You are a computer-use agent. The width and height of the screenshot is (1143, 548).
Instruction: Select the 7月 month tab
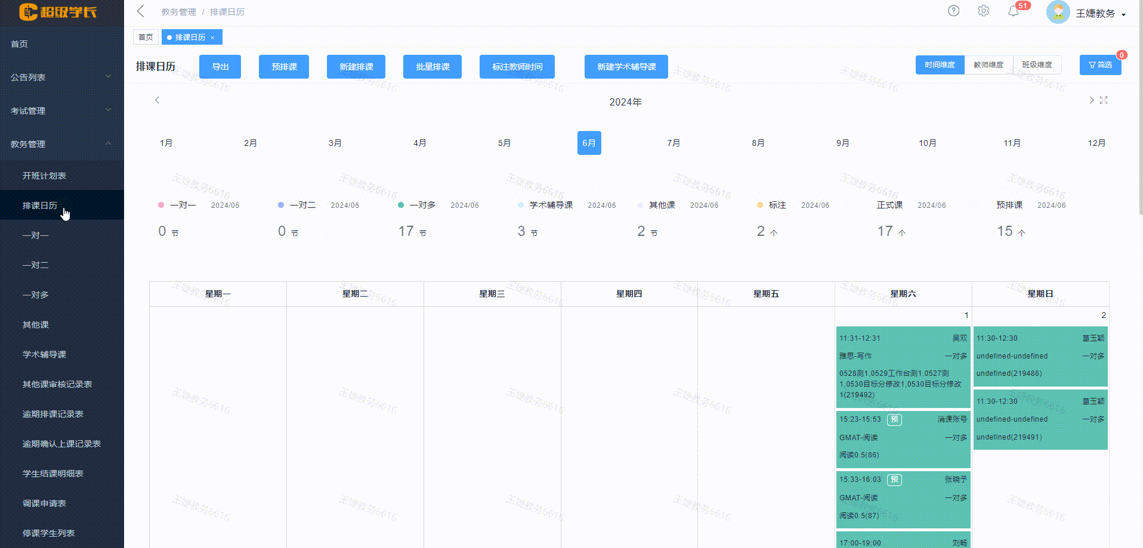(x=674, y=143)
